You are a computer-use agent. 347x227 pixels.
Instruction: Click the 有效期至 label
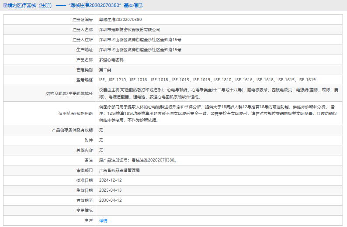84,200
